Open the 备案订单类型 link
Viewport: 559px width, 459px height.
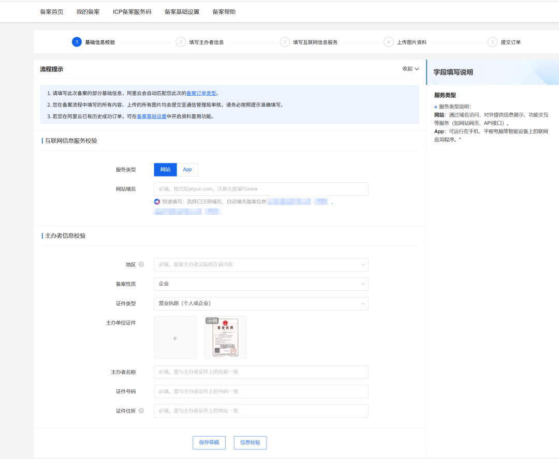pyautogui.click(x=201, y=94)
